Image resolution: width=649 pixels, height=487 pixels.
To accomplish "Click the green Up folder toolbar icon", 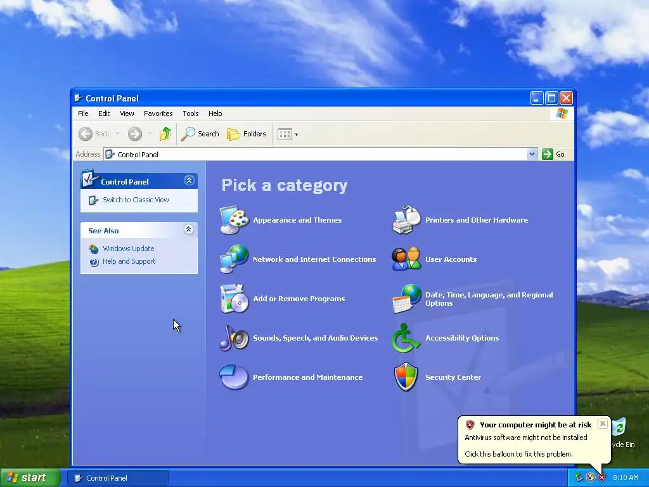I will (165, 134).
